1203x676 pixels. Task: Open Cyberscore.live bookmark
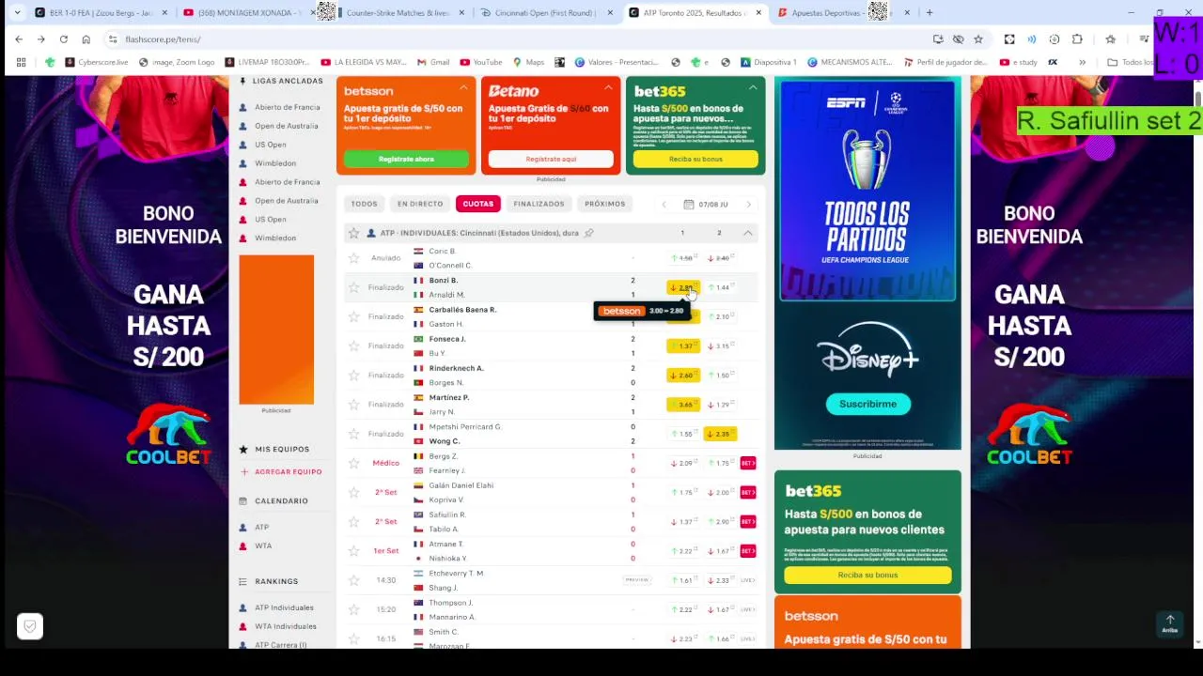(x=97, y=62)
